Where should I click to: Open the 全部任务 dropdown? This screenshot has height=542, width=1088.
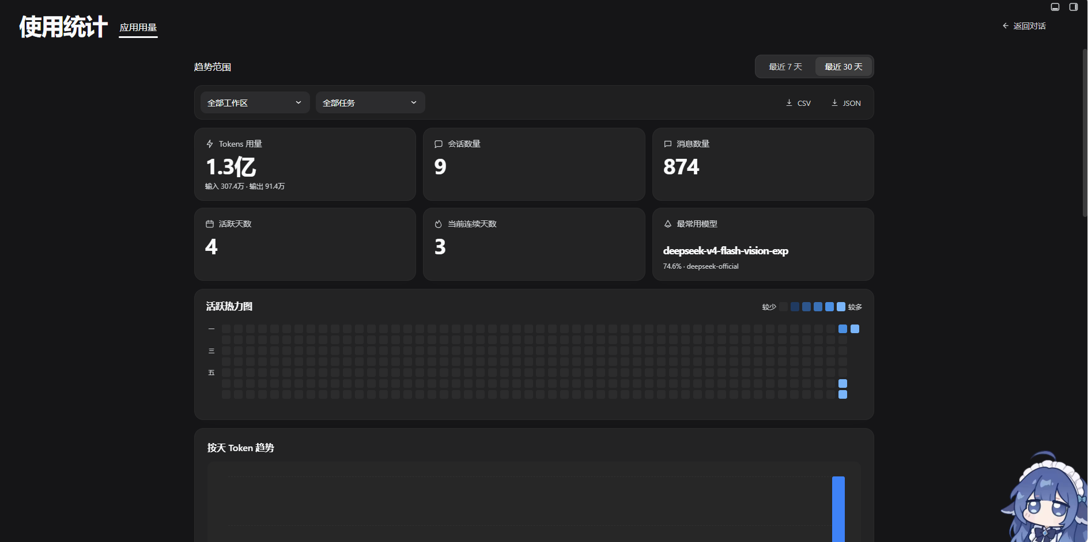pos(370,102)
